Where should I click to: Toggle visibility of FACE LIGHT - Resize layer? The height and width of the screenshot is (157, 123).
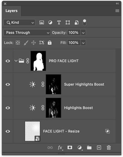pos(8,131)
